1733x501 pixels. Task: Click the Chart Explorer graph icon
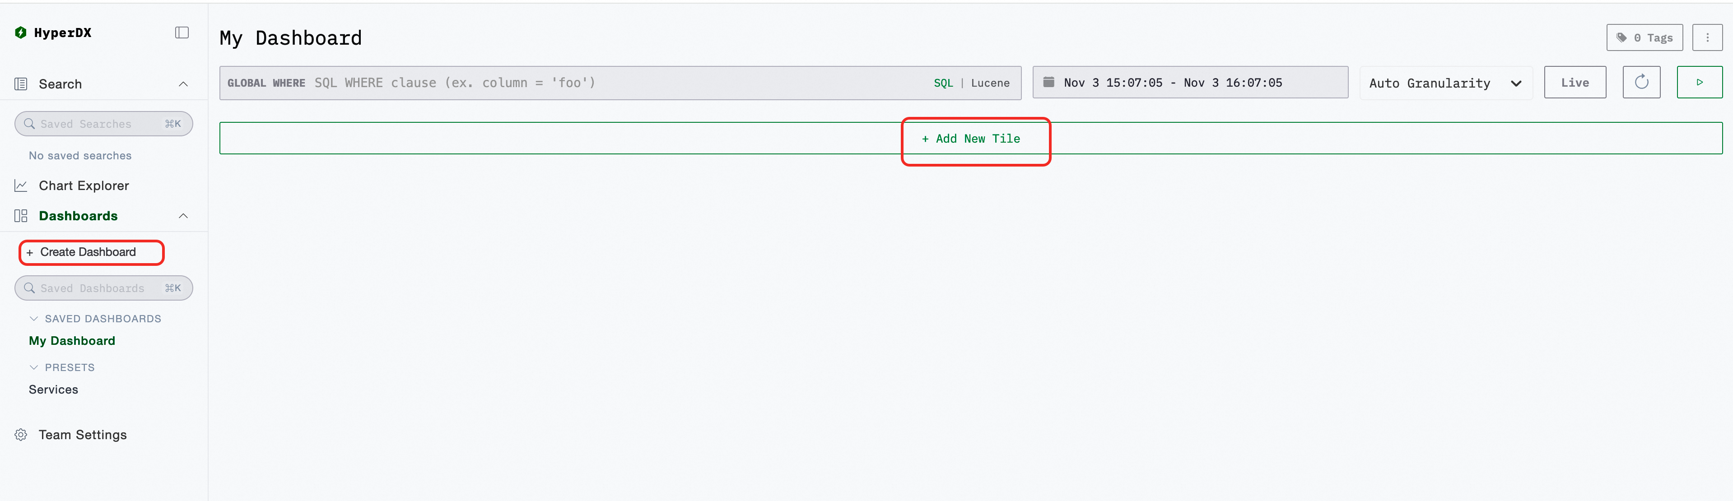click(21, 186)
